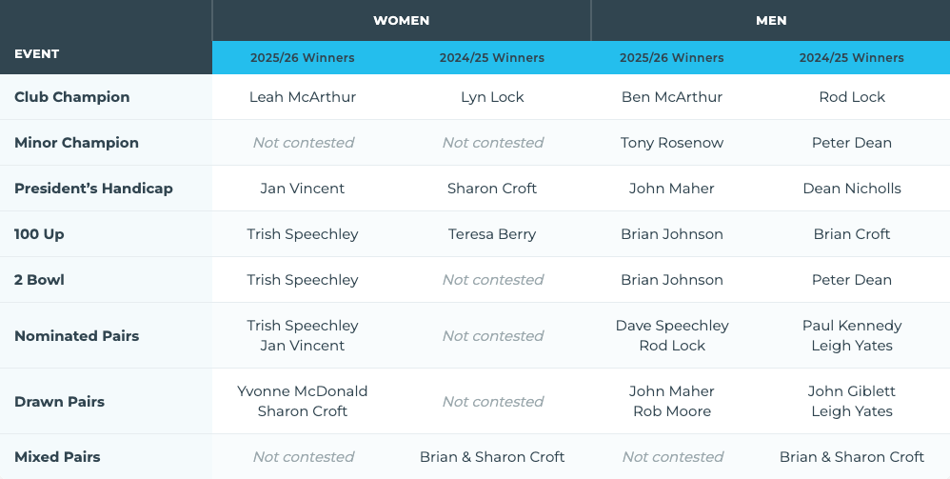Click the MEN column group header
The height and width of the screenshot is (479, 950).
click(x=771, y=21)
